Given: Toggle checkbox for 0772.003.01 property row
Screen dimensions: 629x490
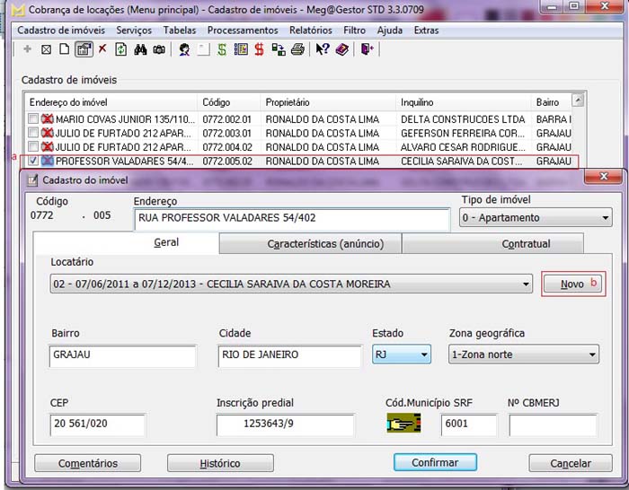Looking at the screenshot, I should tap(33, 133).
